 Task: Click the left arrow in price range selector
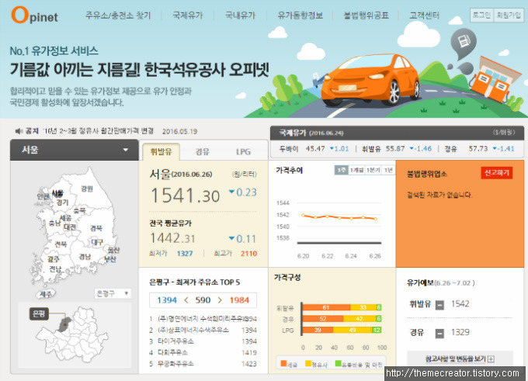click(x=186, y=300)
